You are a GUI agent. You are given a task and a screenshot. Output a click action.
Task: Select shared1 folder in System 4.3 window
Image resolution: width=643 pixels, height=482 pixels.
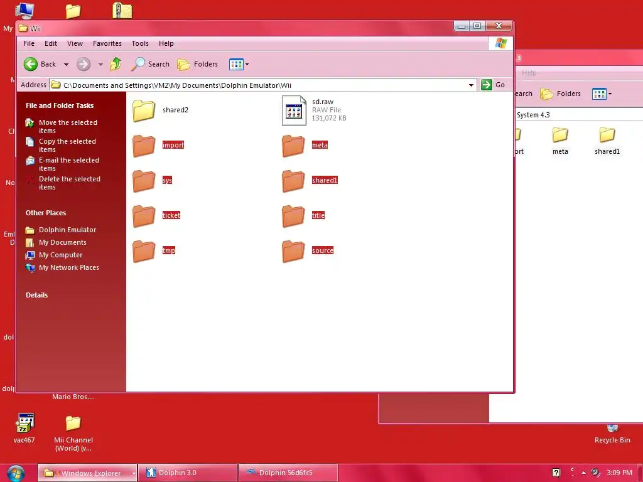[x=607, y=141]
